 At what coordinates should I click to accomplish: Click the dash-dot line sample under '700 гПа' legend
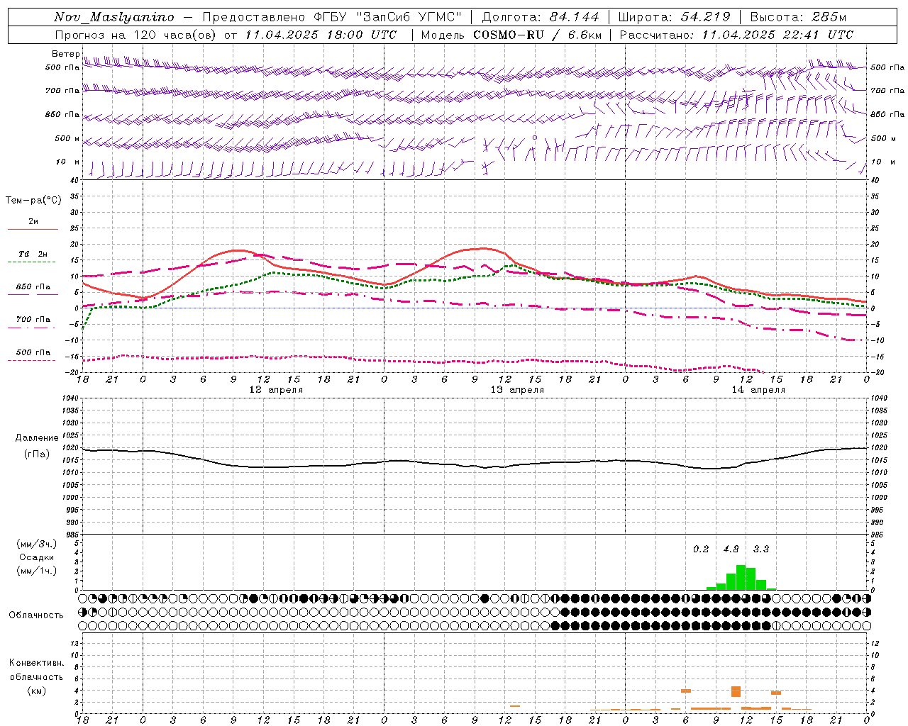33,328
